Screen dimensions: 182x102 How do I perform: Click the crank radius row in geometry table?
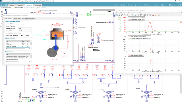click(18, 45)
